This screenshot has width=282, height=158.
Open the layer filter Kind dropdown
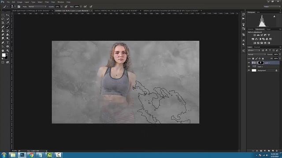254,50
